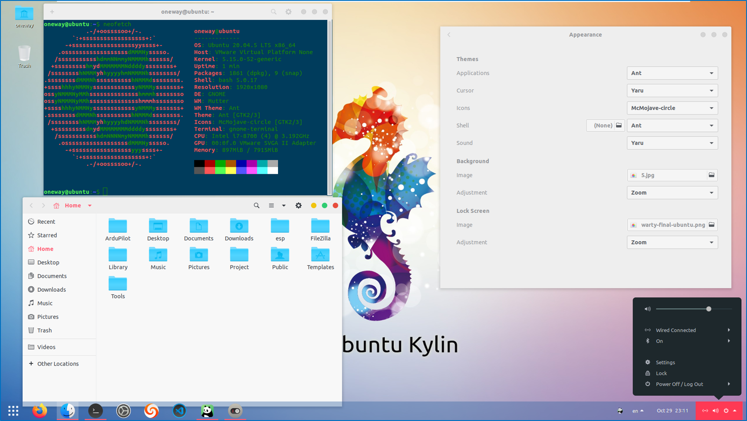Viewport: 747px width, 421px height.
Task: Select Videos in file manager sidebar
Action: pyautogui.click(x=59, y=347)
